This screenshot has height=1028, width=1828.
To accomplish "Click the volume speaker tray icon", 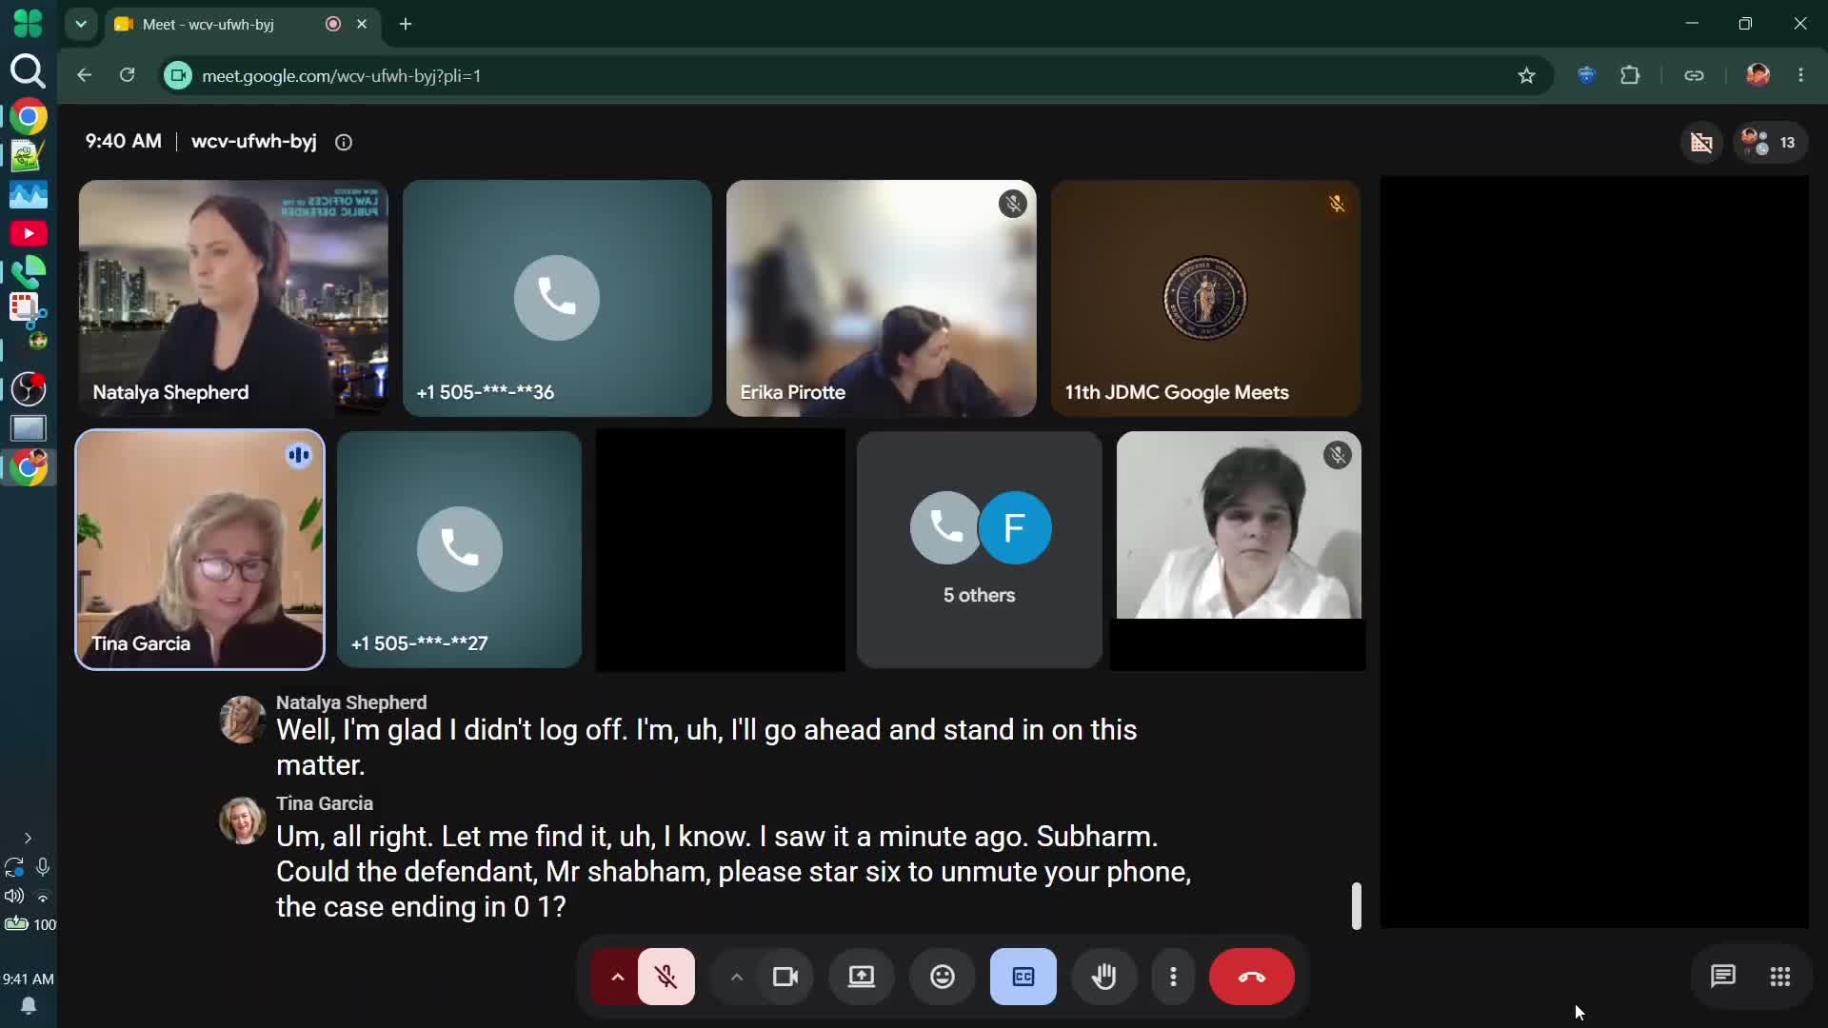I will point(14,897).
